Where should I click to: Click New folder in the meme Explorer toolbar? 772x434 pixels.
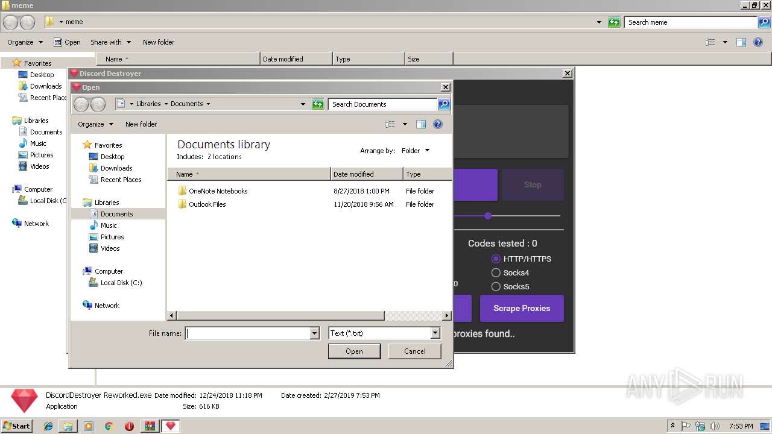click(159, 42)
